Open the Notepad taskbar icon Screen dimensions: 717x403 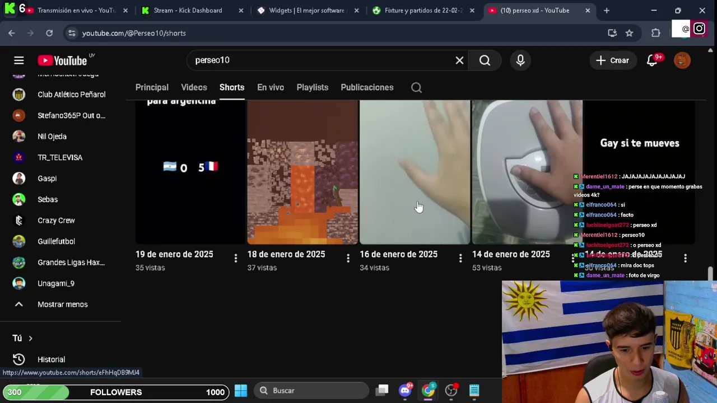point(474,391)
